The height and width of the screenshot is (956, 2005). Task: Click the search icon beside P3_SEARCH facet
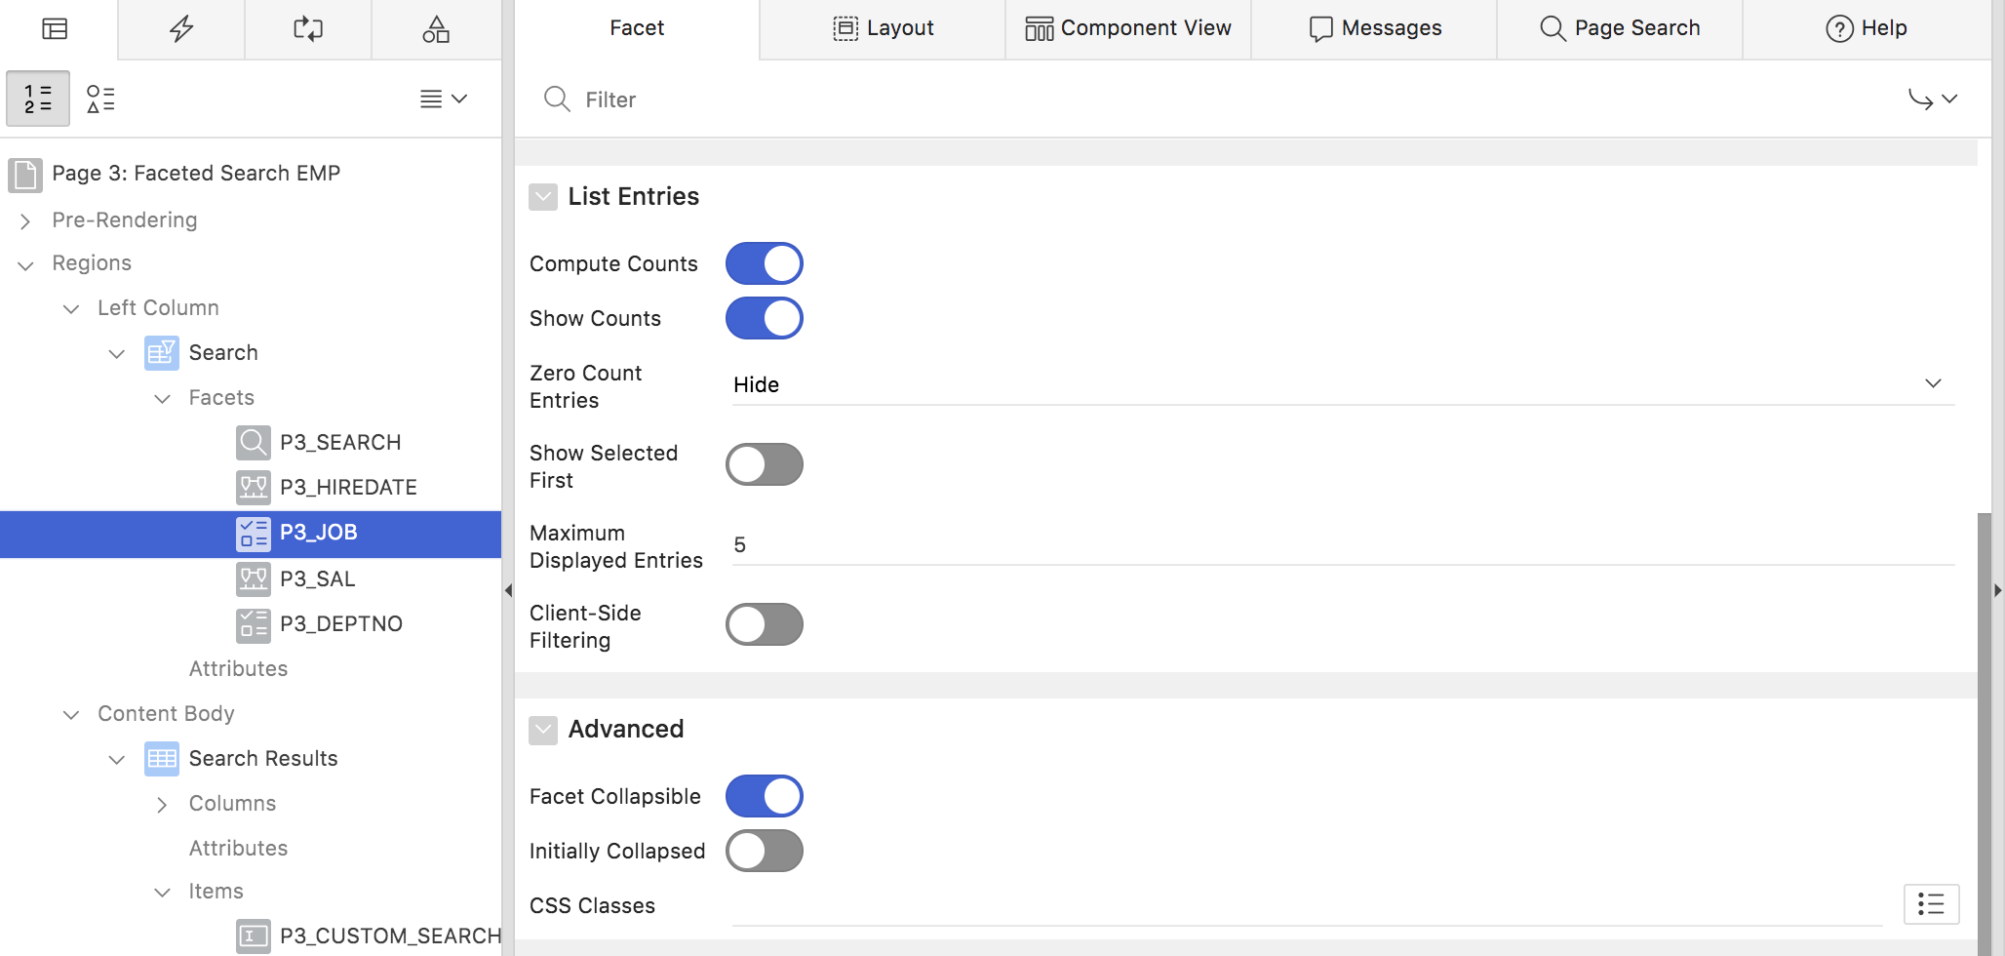tap(253, 442)
